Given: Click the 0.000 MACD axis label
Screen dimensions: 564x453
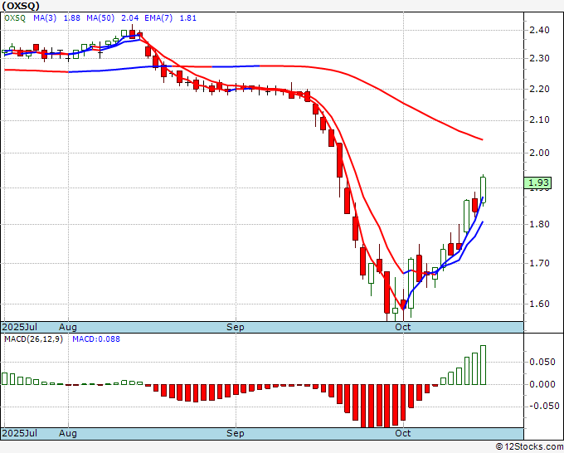Looking at the screenshot, I should click(x=542, y=384).
